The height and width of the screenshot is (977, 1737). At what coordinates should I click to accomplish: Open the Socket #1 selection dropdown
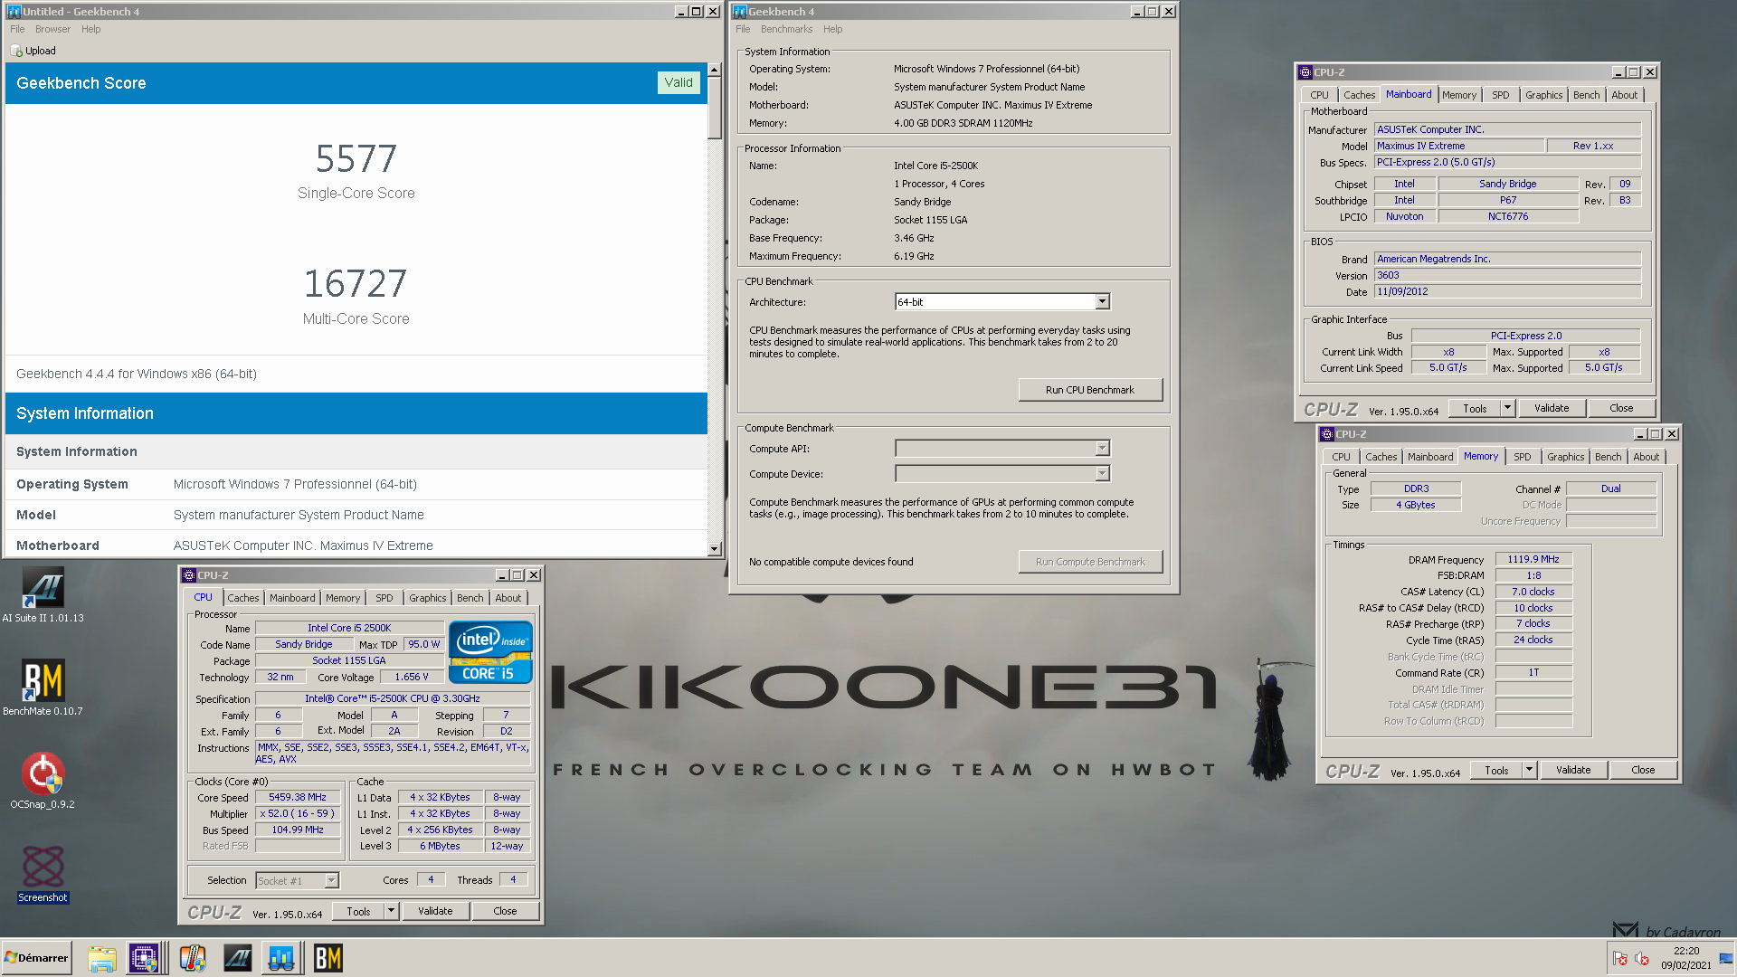(x=331, y=881)
